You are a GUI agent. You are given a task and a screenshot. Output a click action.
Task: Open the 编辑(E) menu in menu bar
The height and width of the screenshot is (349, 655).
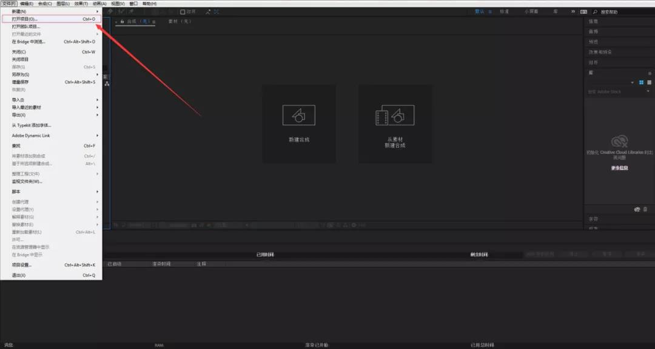(27, 4)
